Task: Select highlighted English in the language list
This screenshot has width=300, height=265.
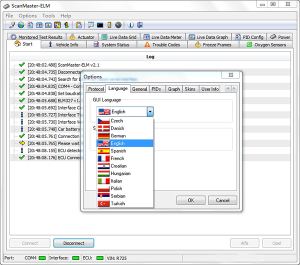Action: point(125,143)
